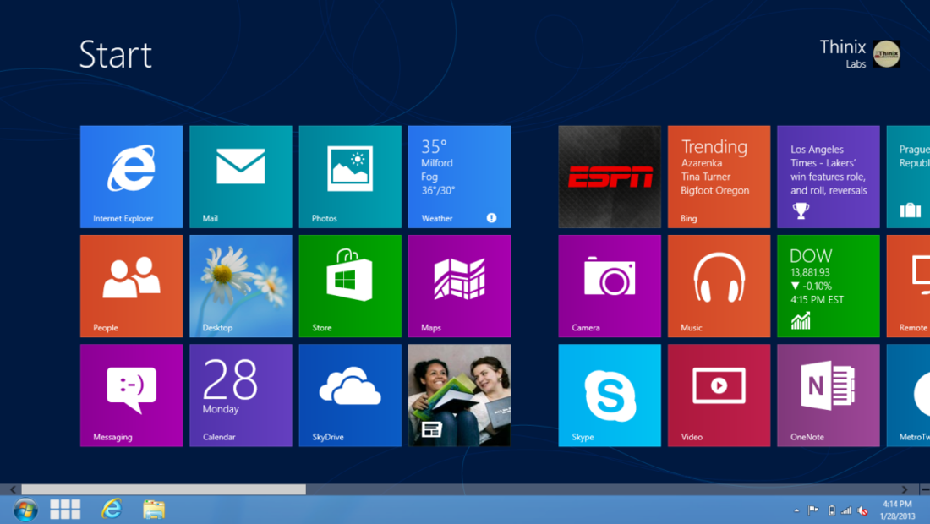Launch the Store tile
930x524 pixels.
click(x=350, y=287)
